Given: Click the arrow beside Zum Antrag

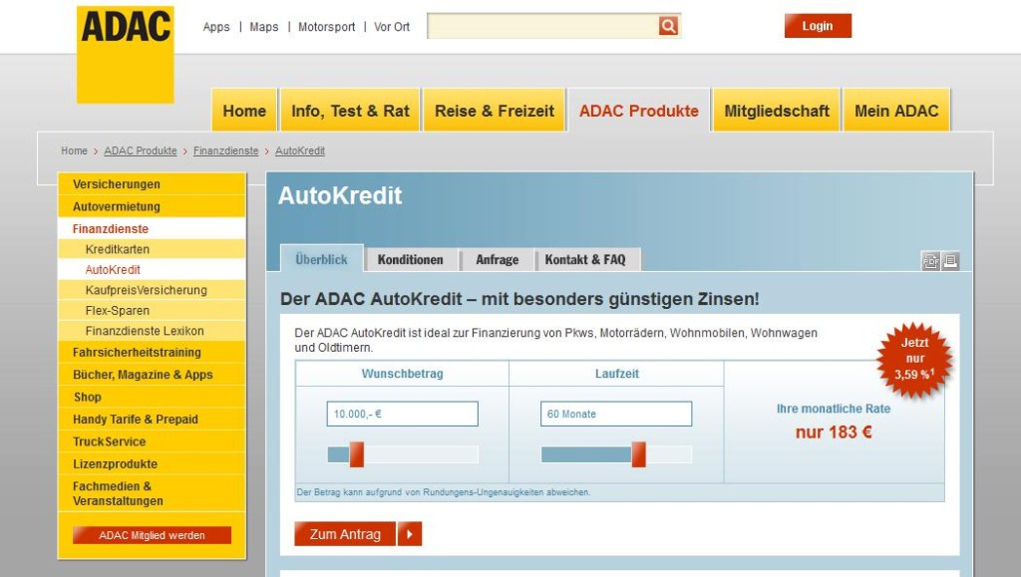Looking at the screenshot, I should (x=410, y=534).
